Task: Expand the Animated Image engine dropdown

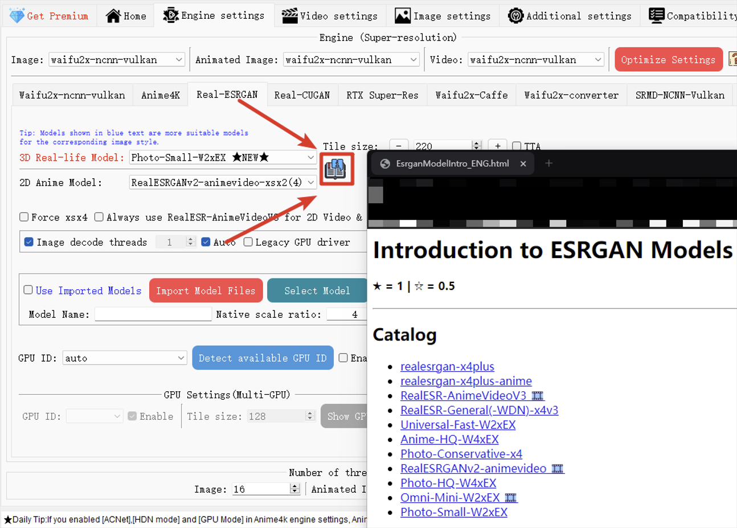Action: pos(351,60)
